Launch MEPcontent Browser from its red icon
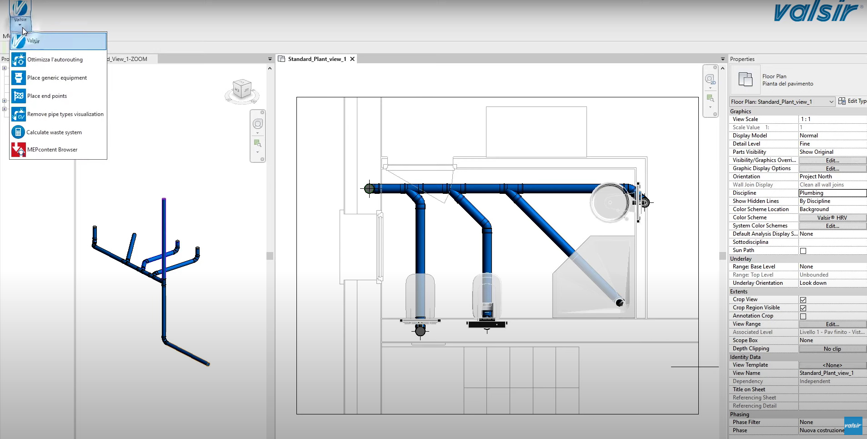 [x=18, y=150]
